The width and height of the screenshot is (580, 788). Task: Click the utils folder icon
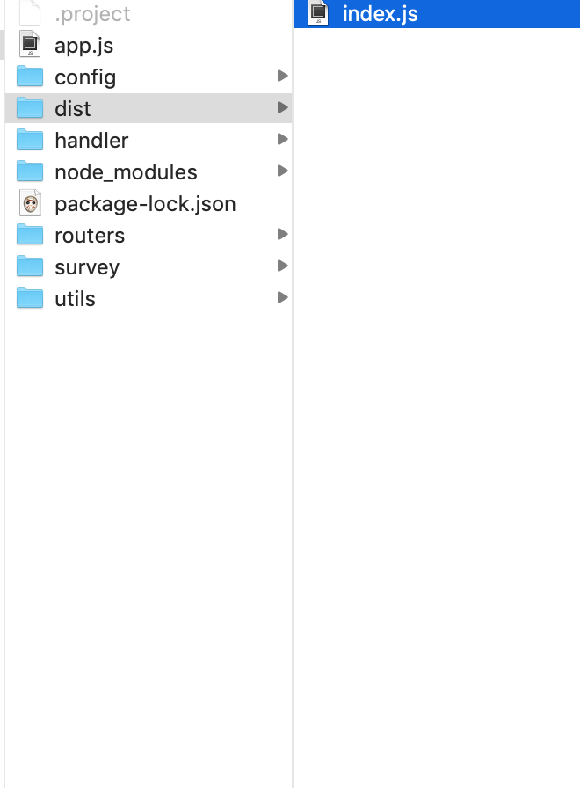(x=30, y=298)
